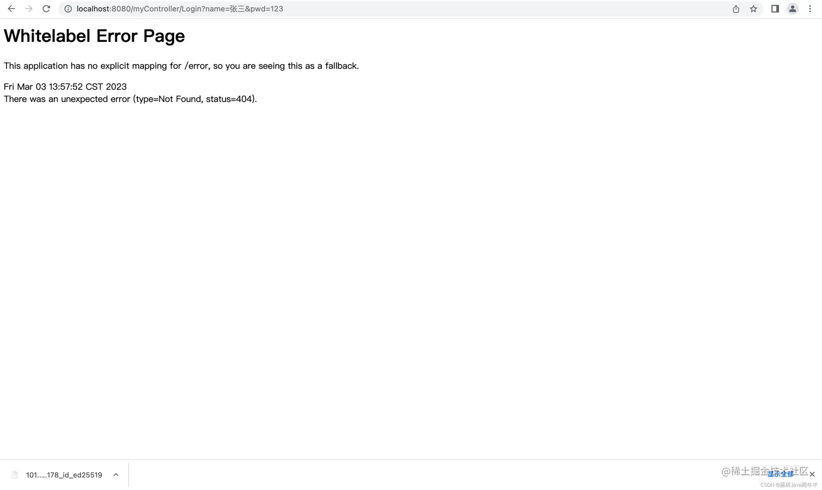The height and width of the screenshot is (490, 822).
Task: Click the downloaded file's document icon
Action: [15, 475]
